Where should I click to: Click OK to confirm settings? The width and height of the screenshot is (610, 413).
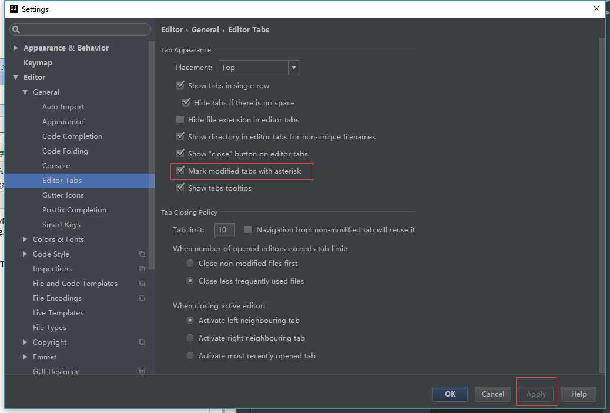[x=450, y=394]
